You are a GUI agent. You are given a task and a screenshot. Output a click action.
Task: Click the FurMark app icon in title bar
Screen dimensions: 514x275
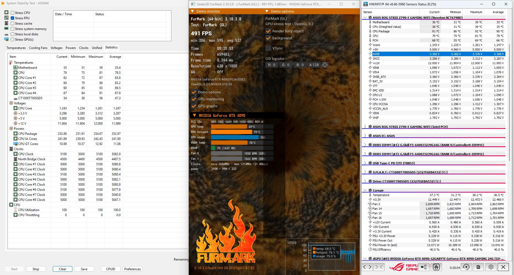coord(193,4)
